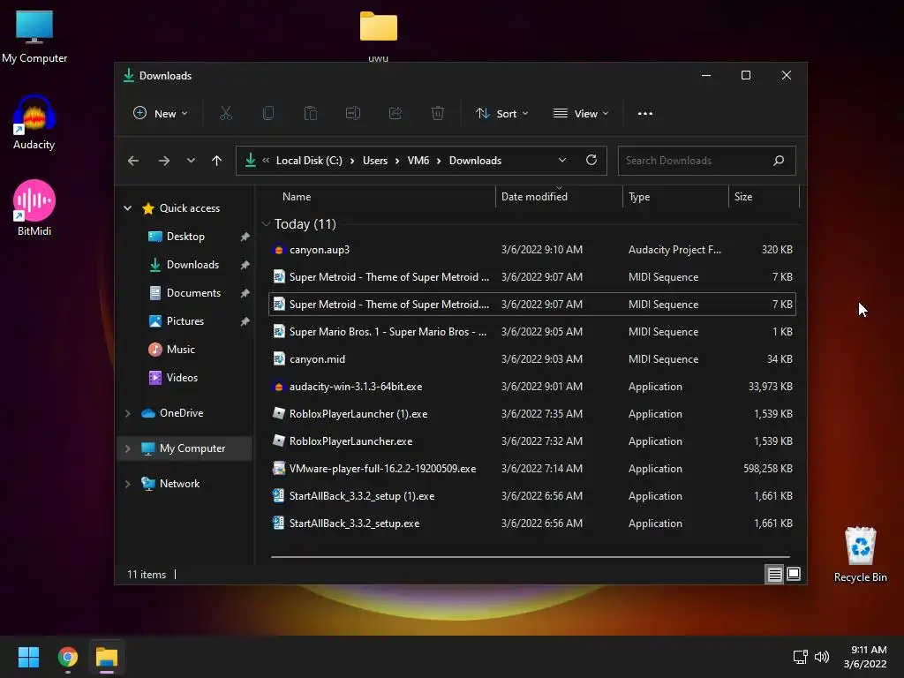
Task: Click the Cut scissors icon in toolbar
Action: click(x=226, y=114)
